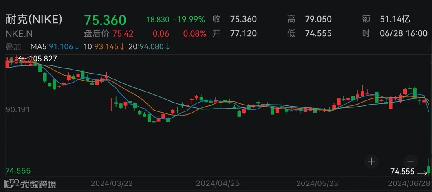
Task: Click the open price 77.120
Action: point(243,33)
